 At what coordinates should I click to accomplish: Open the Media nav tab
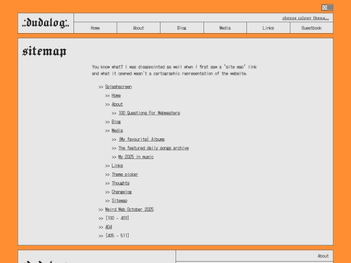(x=225, y=28)
